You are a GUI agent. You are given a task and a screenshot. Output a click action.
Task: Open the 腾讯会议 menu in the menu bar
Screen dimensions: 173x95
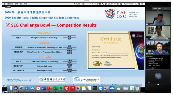click(10, 4)
